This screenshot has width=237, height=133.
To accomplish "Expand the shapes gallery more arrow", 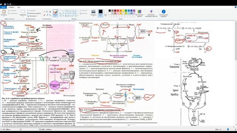I will pyautogui.click(x=78, y=16).
